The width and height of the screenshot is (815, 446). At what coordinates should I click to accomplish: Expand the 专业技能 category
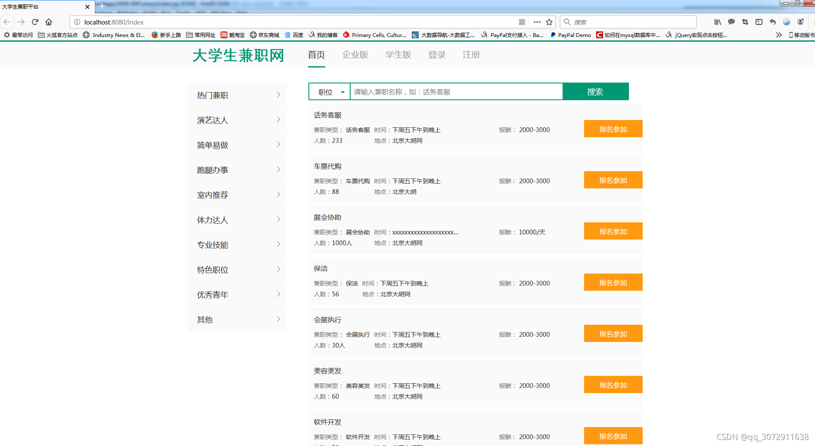tap(237, 245)
